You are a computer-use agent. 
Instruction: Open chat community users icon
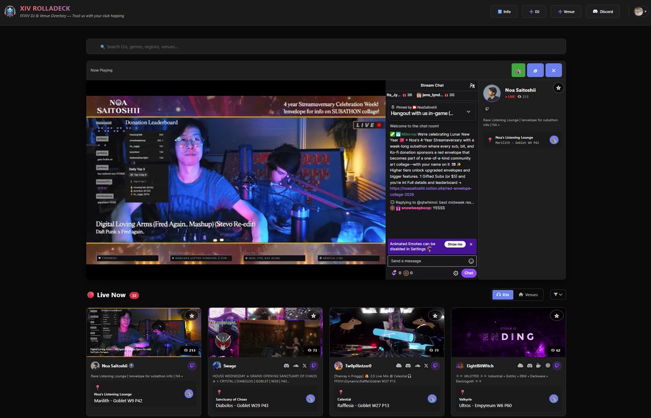click(x=472, y=86)
